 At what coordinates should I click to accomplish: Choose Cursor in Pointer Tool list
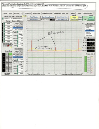pos(90,28)
